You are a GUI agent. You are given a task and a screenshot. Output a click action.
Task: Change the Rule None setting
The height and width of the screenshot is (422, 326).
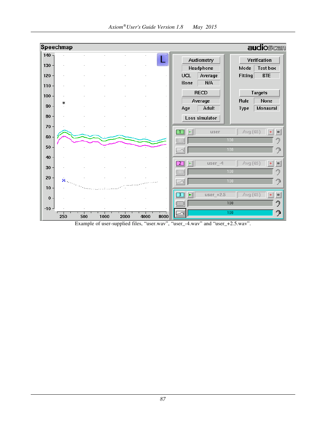(267, 101)
